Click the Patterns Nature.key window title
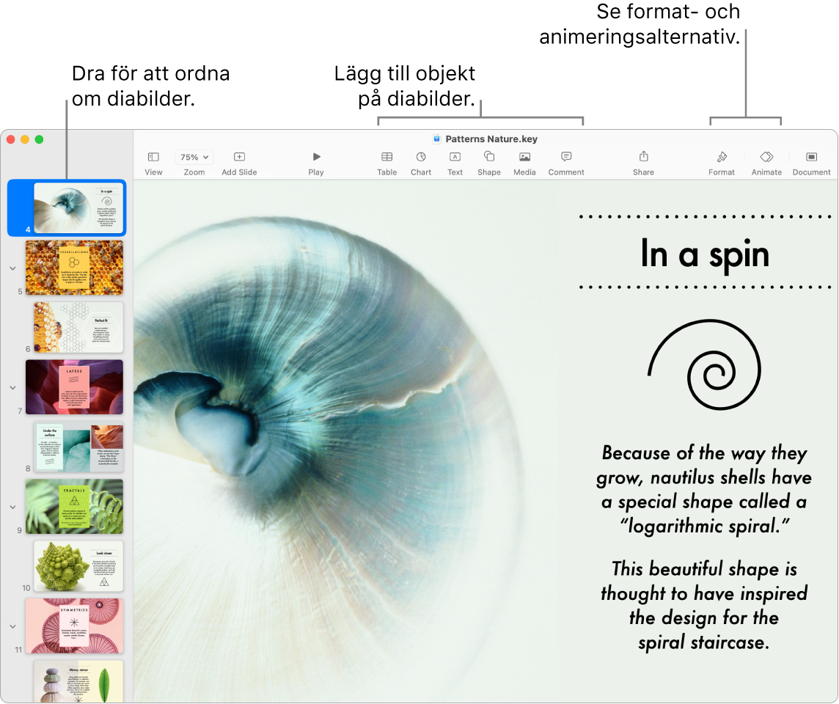 click(x=491, y=139)
